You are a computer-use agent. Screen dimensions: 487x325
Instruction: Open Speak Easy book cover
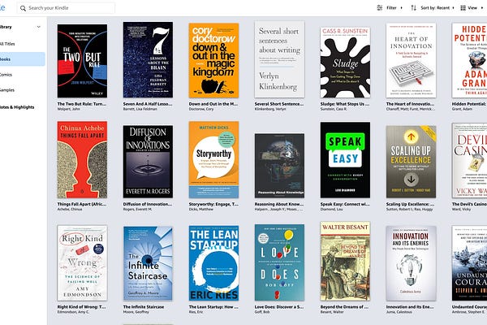pyautogui.click(x=346, y=160)
